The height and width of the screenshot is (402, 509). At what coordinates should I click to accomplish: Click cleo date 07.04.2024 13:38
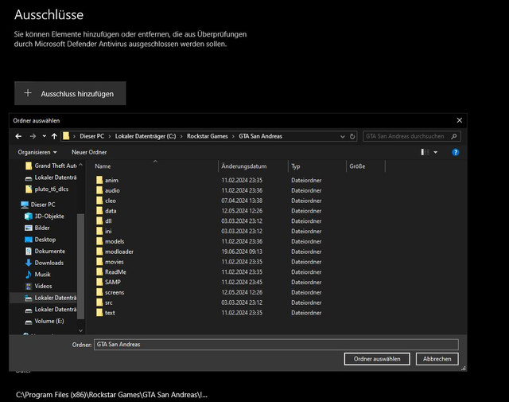(x=242, y=201)
